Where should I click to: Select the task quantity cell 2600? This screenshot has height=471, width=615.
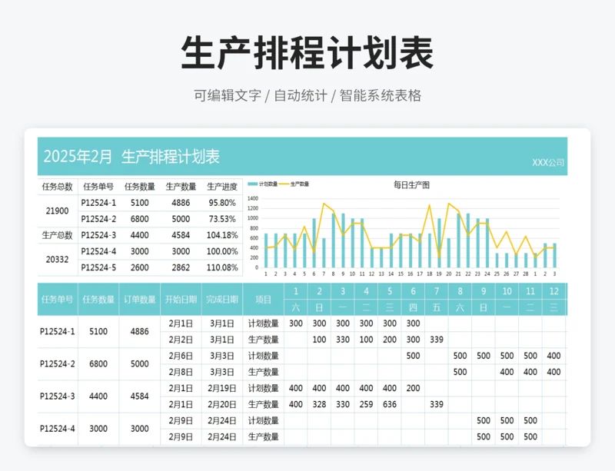(140, 267)
